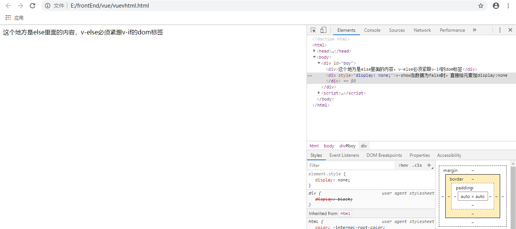Image resolution: width=516 pixels, height=229 pixels.
Task: Open the ellipsis actions for selected node
Action: click(x=310, y=76)
